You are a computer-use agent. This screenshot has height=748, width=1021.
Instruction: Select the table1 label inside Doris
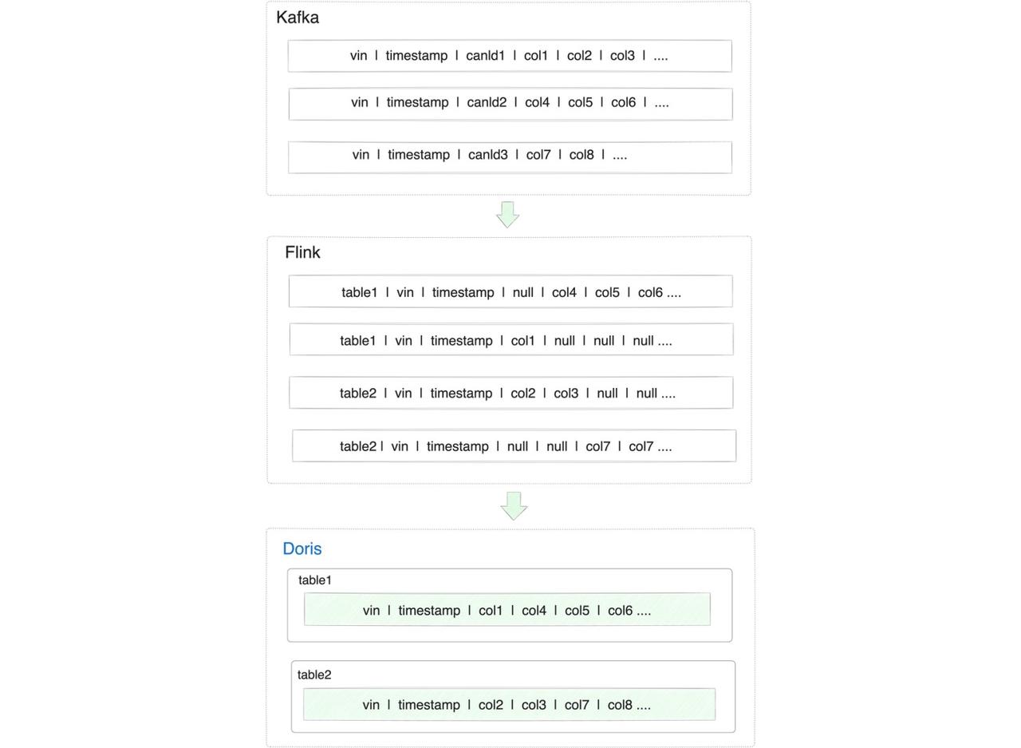tap(315, 580)
